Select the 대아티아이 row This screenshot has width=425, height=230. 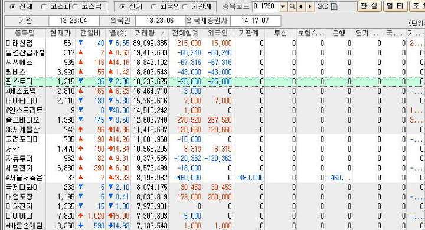click(214, 101)
